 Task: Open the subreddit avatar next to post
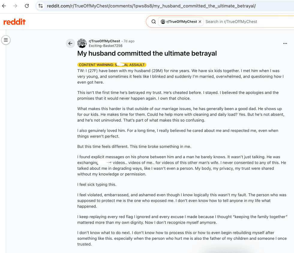(82, 43)
